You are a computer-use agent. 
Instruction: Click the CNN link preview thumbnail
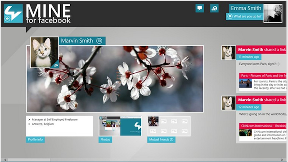[x=245, y=133]
